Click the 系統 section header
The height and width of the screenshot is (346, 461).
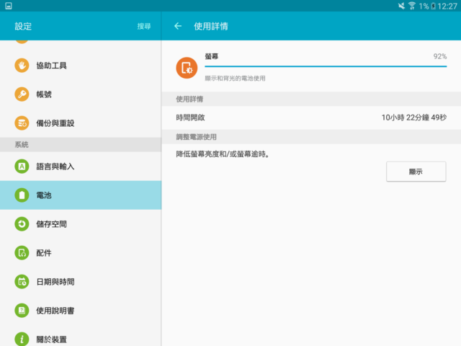(81, 145)
